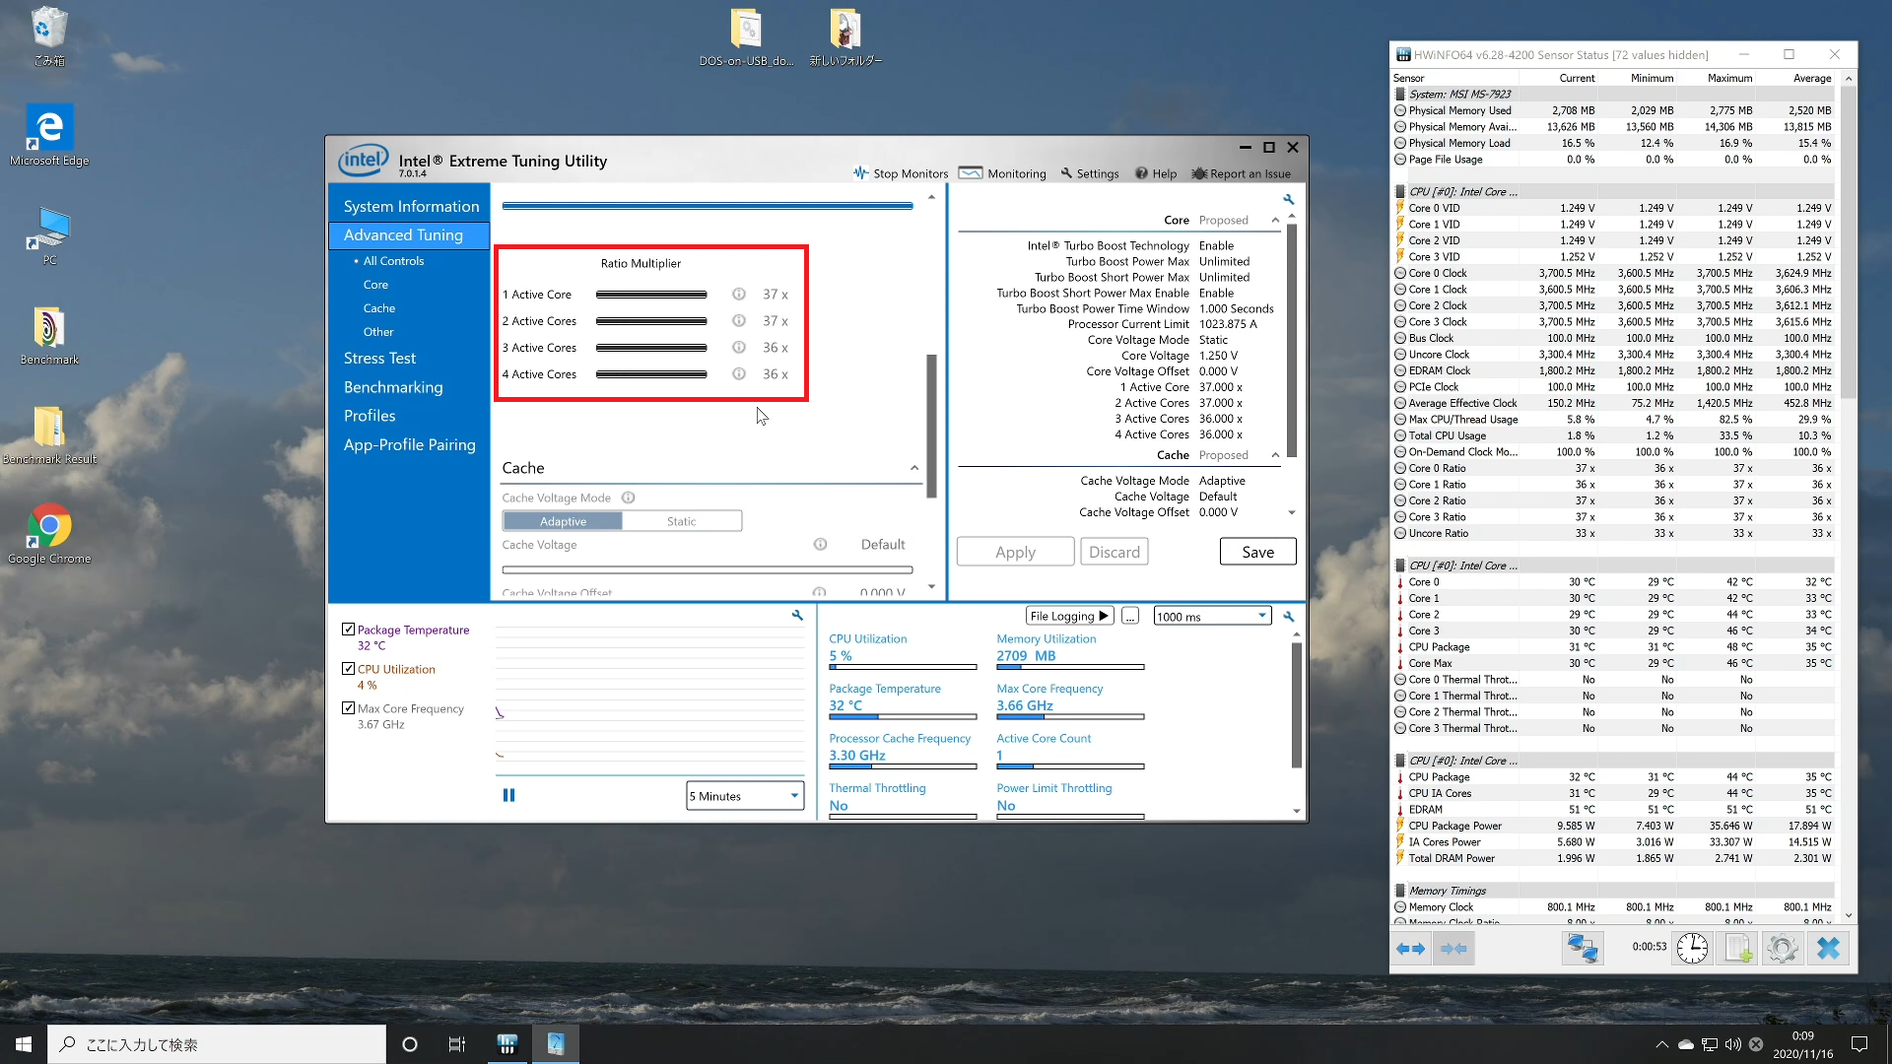The height and width of the screenshot is (1064, 1892).
Task: Click the HWiNFO log file icon
Action: (1737, 948)
